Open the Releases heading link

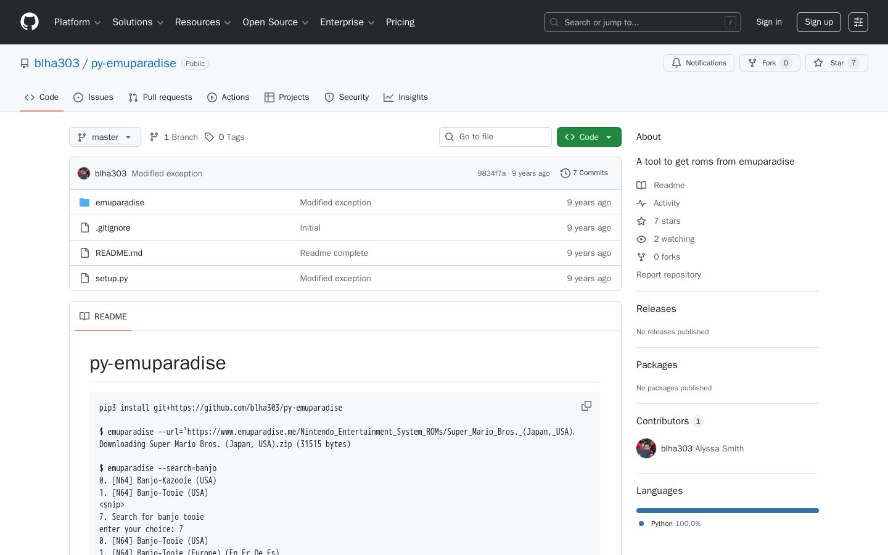(x=656, y=309)
